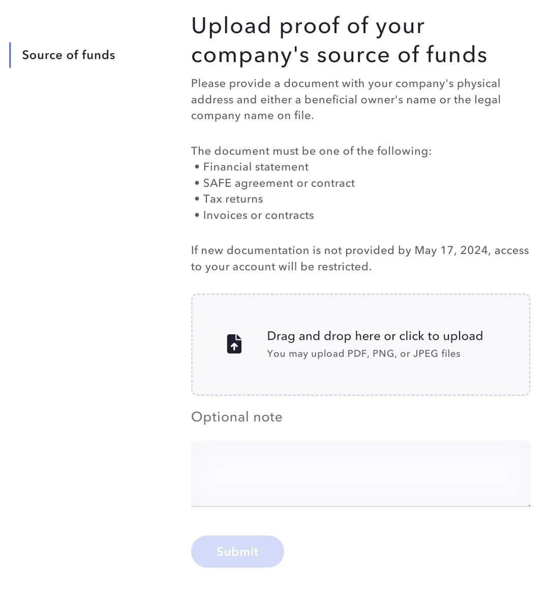
Task: Click the Optional note label
Action: click(x=236, y=417)
